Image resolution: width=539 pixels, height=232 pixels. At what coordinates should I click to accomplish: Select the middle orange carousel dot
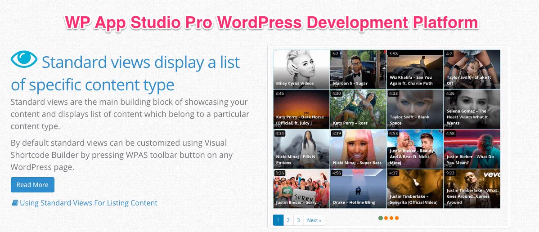click(x=391, y=218)
